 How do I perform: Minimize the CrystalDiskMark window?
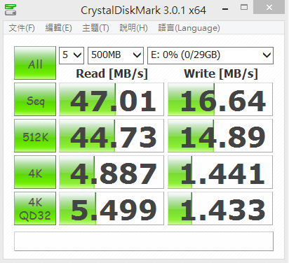(x=225, y=9)
